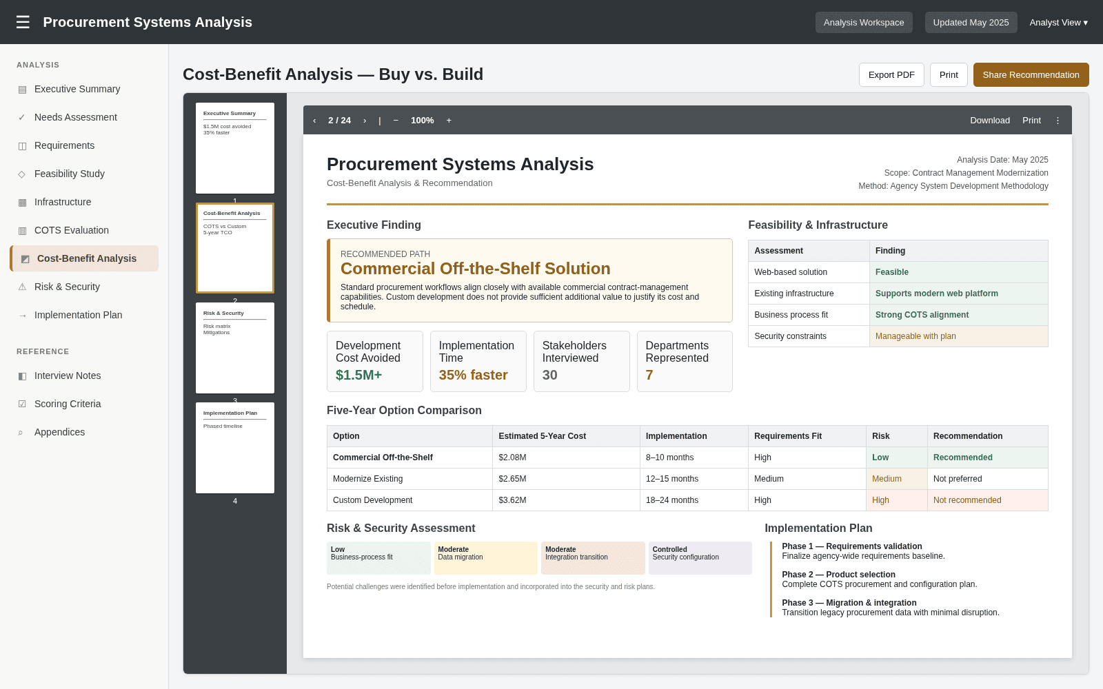
Task: Click the Share Recommendation button
Action: (x=1031, y=75)
